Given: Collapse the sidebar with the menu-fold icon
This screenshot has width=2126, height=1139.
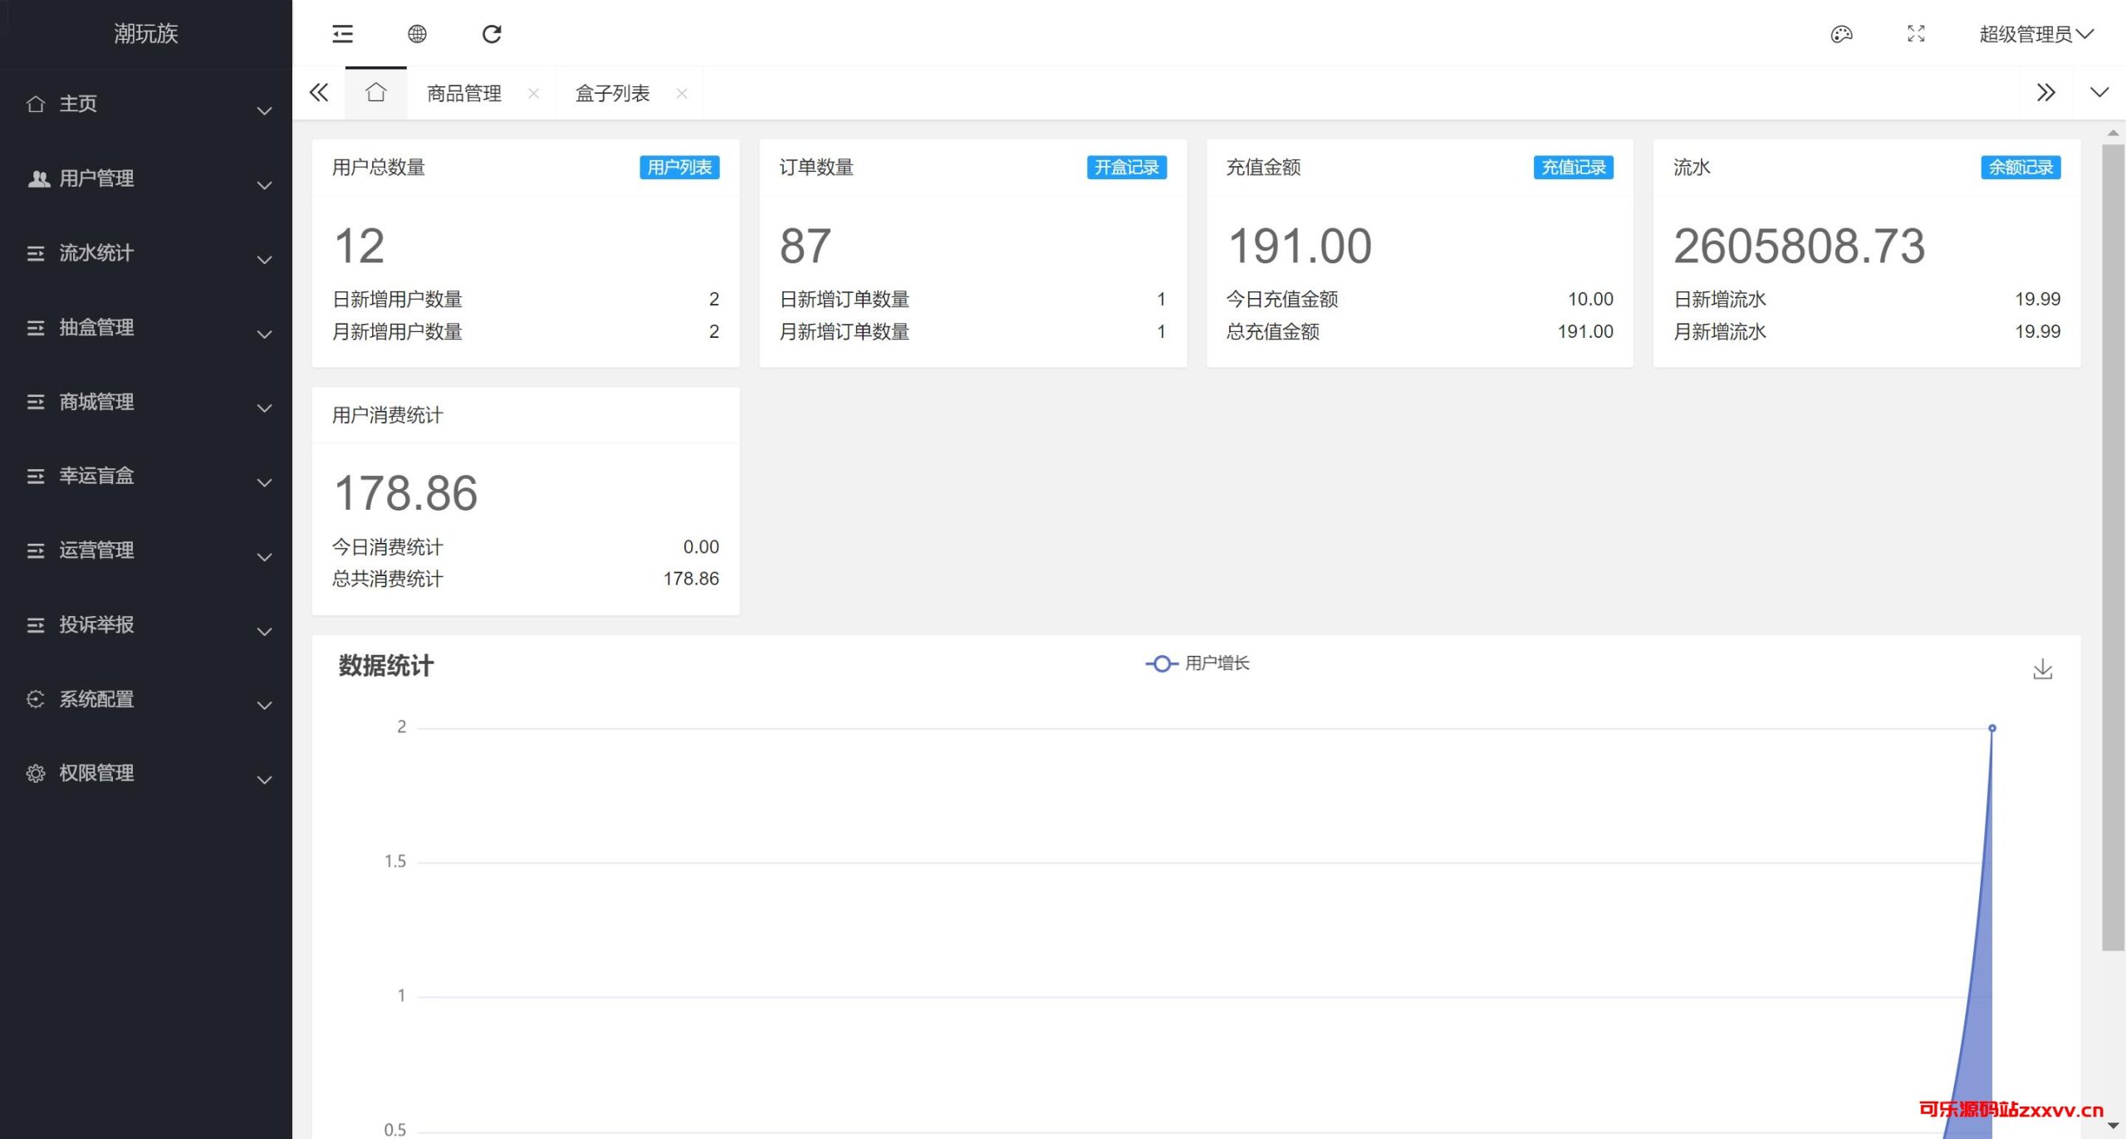Looking at the screenshot, I should [x=342, y=34].
